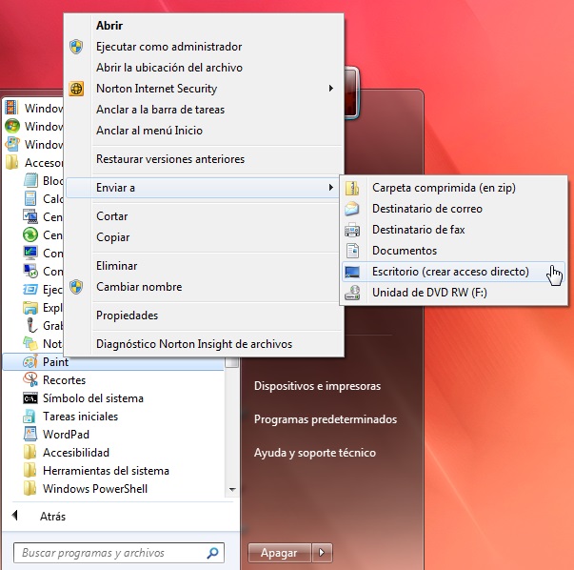The width and height of the screenshot is (574, 570).
Task: Open Ayuda y soporte técnico
Action: pos(315,453)
